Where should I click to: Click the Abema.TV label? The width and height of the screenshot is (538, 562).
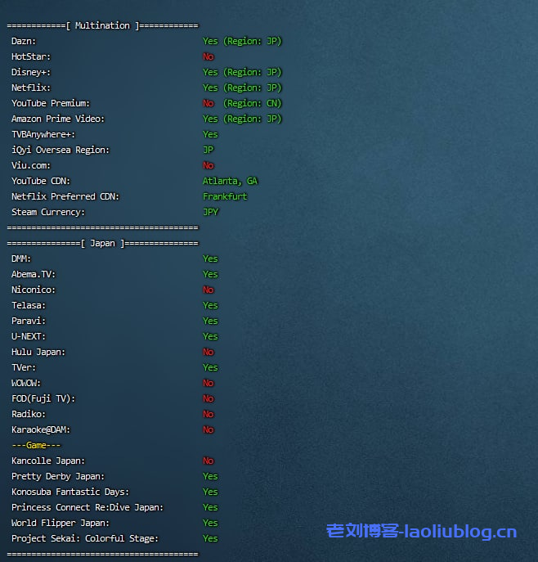point(34,274)
